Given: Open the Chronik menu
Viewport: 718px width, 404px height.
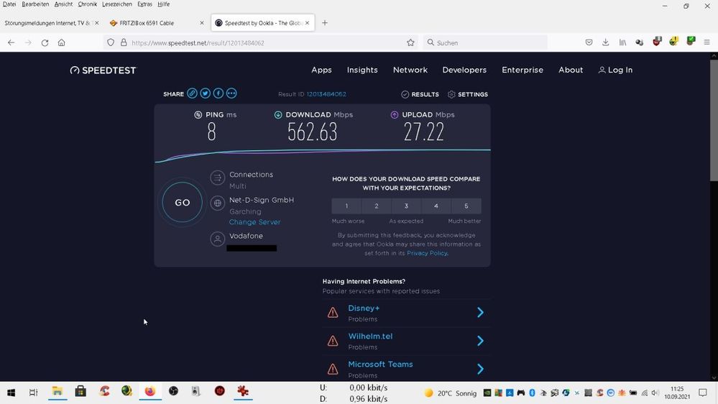Looking at the screenshot, I should click(87, 4).
